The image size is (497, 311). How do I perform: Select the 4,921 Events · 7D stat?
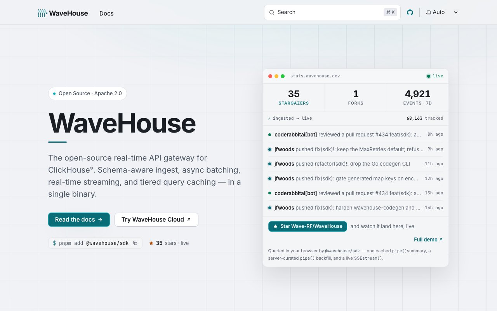pyautogui.click(x=417, y=98)
